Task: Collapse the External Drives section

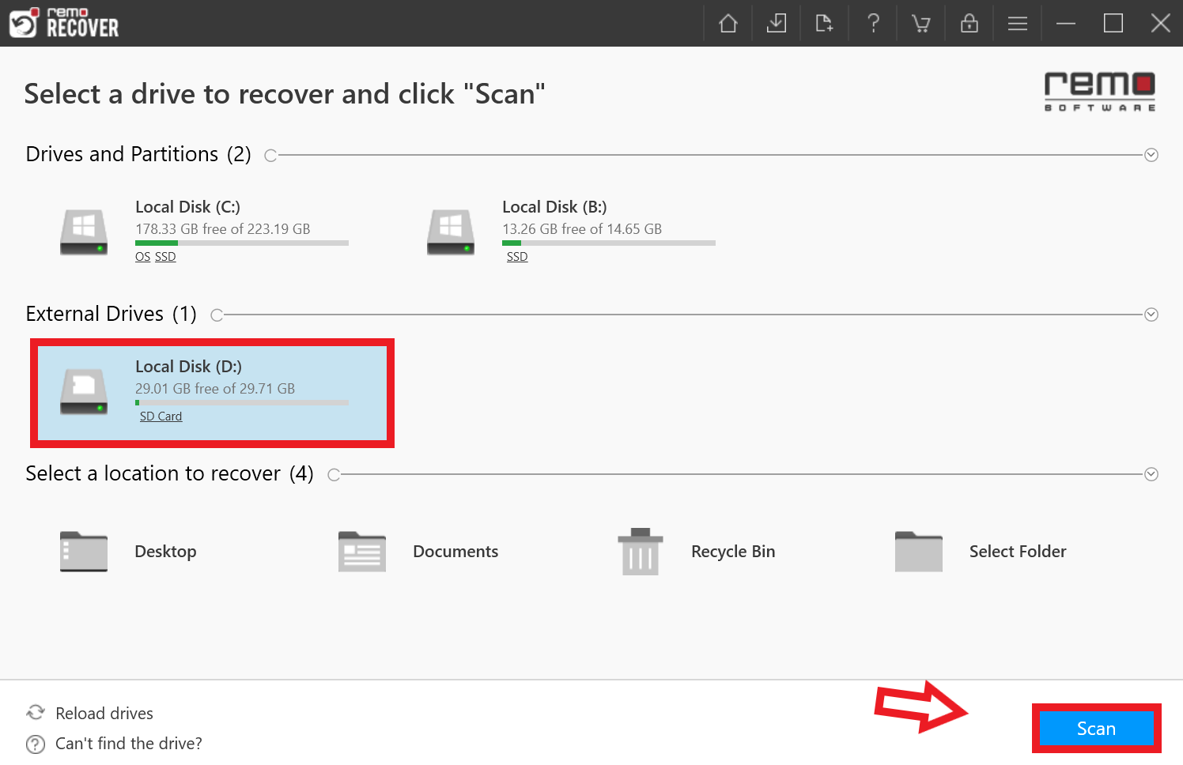Action: pos(1151,315)
